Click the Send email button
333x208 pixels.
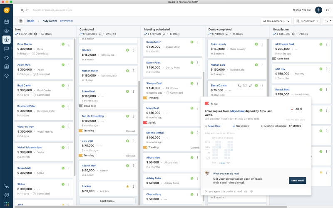coord(297,181)
